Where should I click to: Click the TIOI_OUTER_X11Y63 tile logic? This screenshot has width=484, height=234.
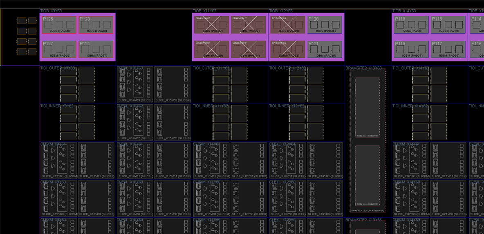(230, 85)
